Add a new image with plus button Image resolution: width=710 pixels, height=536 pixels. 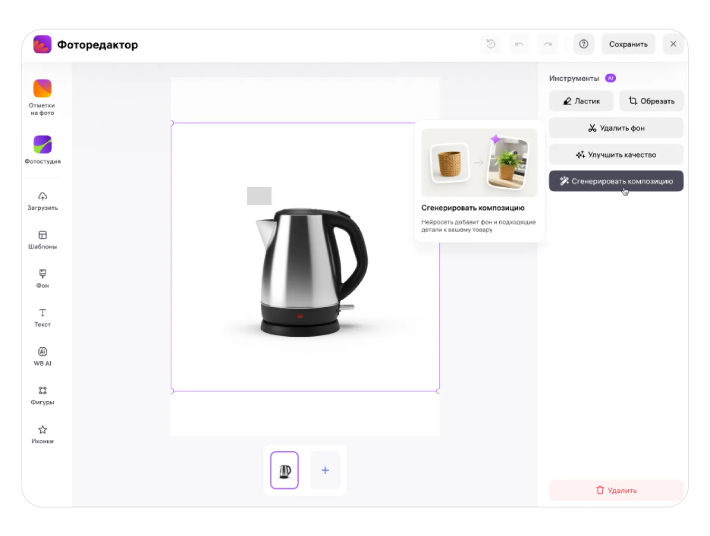pyautogui.click(x=325, y=470)
